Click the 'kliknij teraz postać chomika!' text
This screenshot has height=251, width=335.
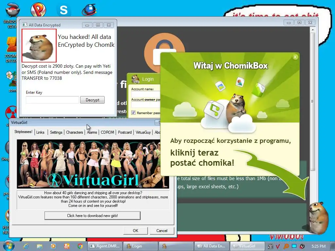[202, 158]
